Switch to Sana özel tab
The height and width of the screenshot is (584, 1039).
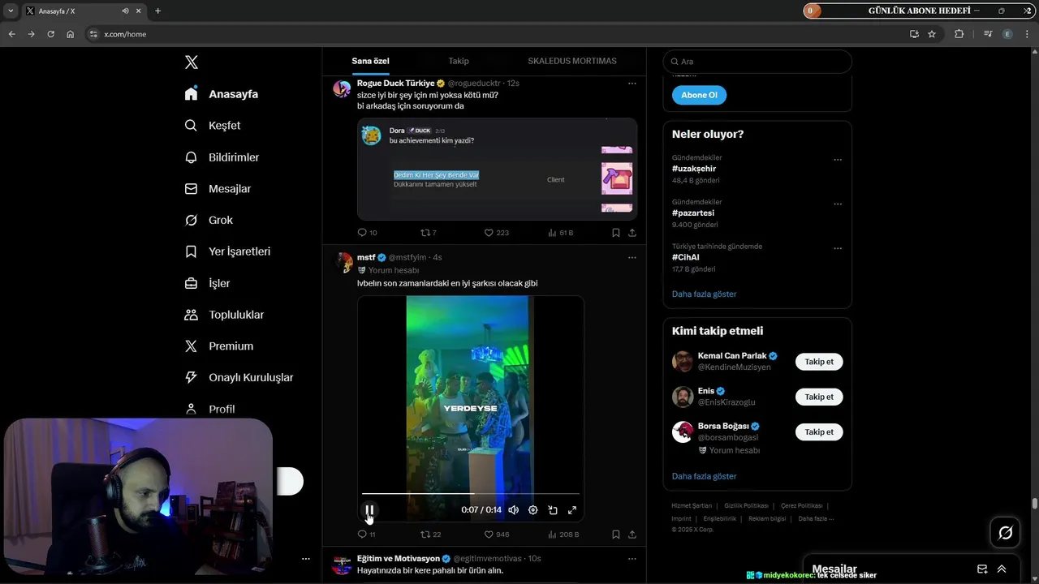(370, 61)
